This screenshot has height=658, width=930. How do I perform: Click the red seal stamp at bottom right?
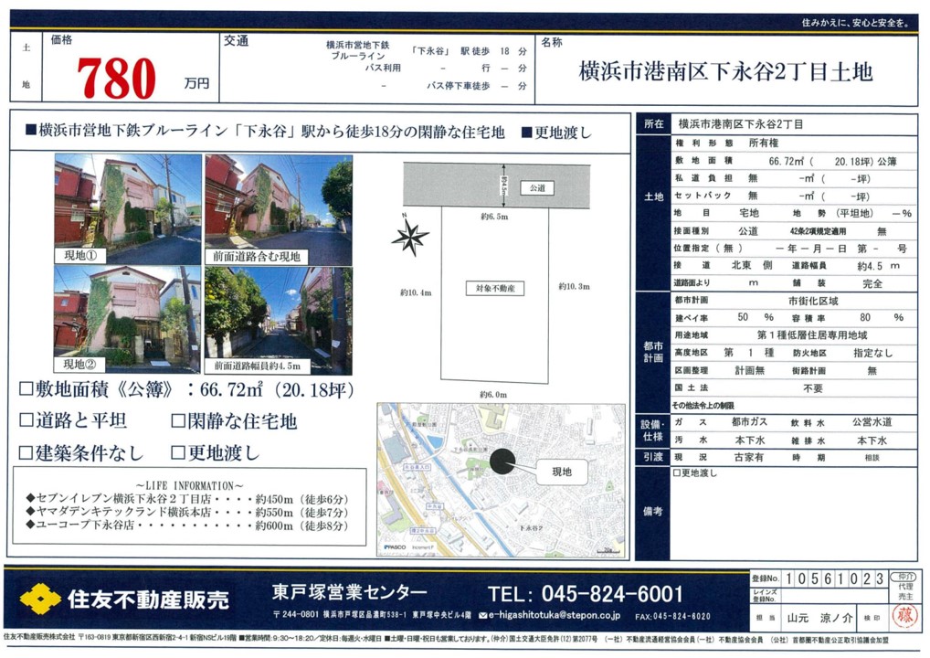click(904, 617)
